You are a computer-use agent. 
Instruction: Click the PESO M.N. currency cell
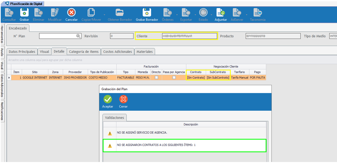tap(143, 78)
